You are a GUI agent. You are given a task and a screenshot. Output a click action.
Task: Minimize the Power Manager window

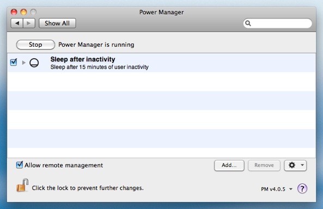[x=23, y=12]
